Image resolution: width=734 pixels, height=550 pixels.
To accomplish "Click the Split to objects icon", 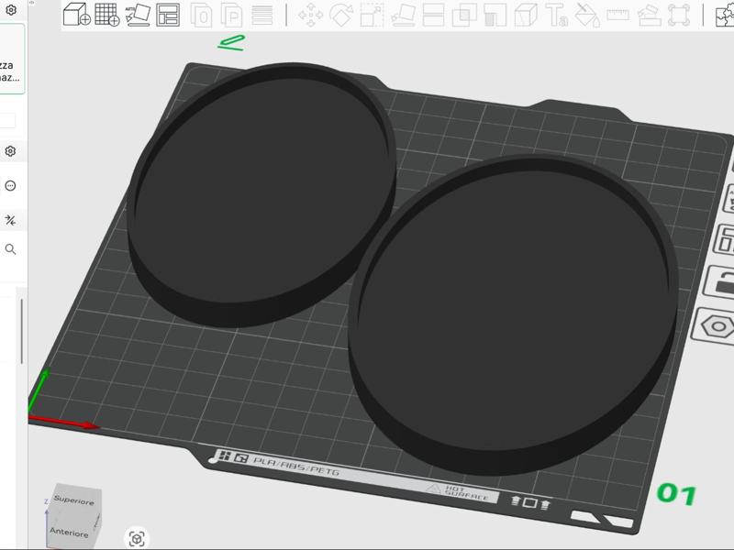I will pos(201,15).
